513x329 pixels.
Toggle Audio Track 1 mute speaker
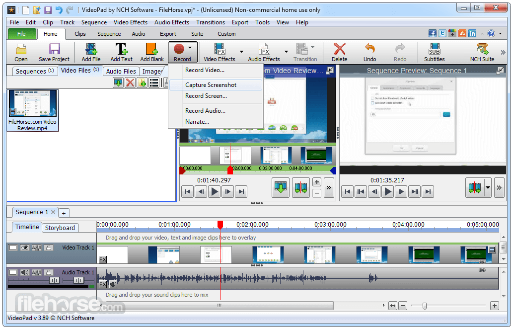click(x=24, y=272)
